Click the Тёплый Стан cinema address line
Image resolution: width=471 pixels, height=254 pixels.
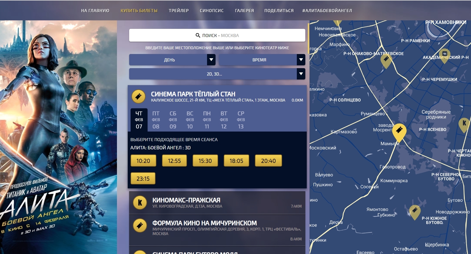pos(218,100)
